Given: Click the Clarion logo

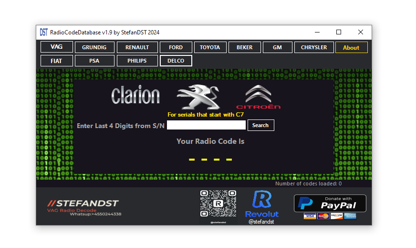Looking at the screenshot, I should 135,95.
